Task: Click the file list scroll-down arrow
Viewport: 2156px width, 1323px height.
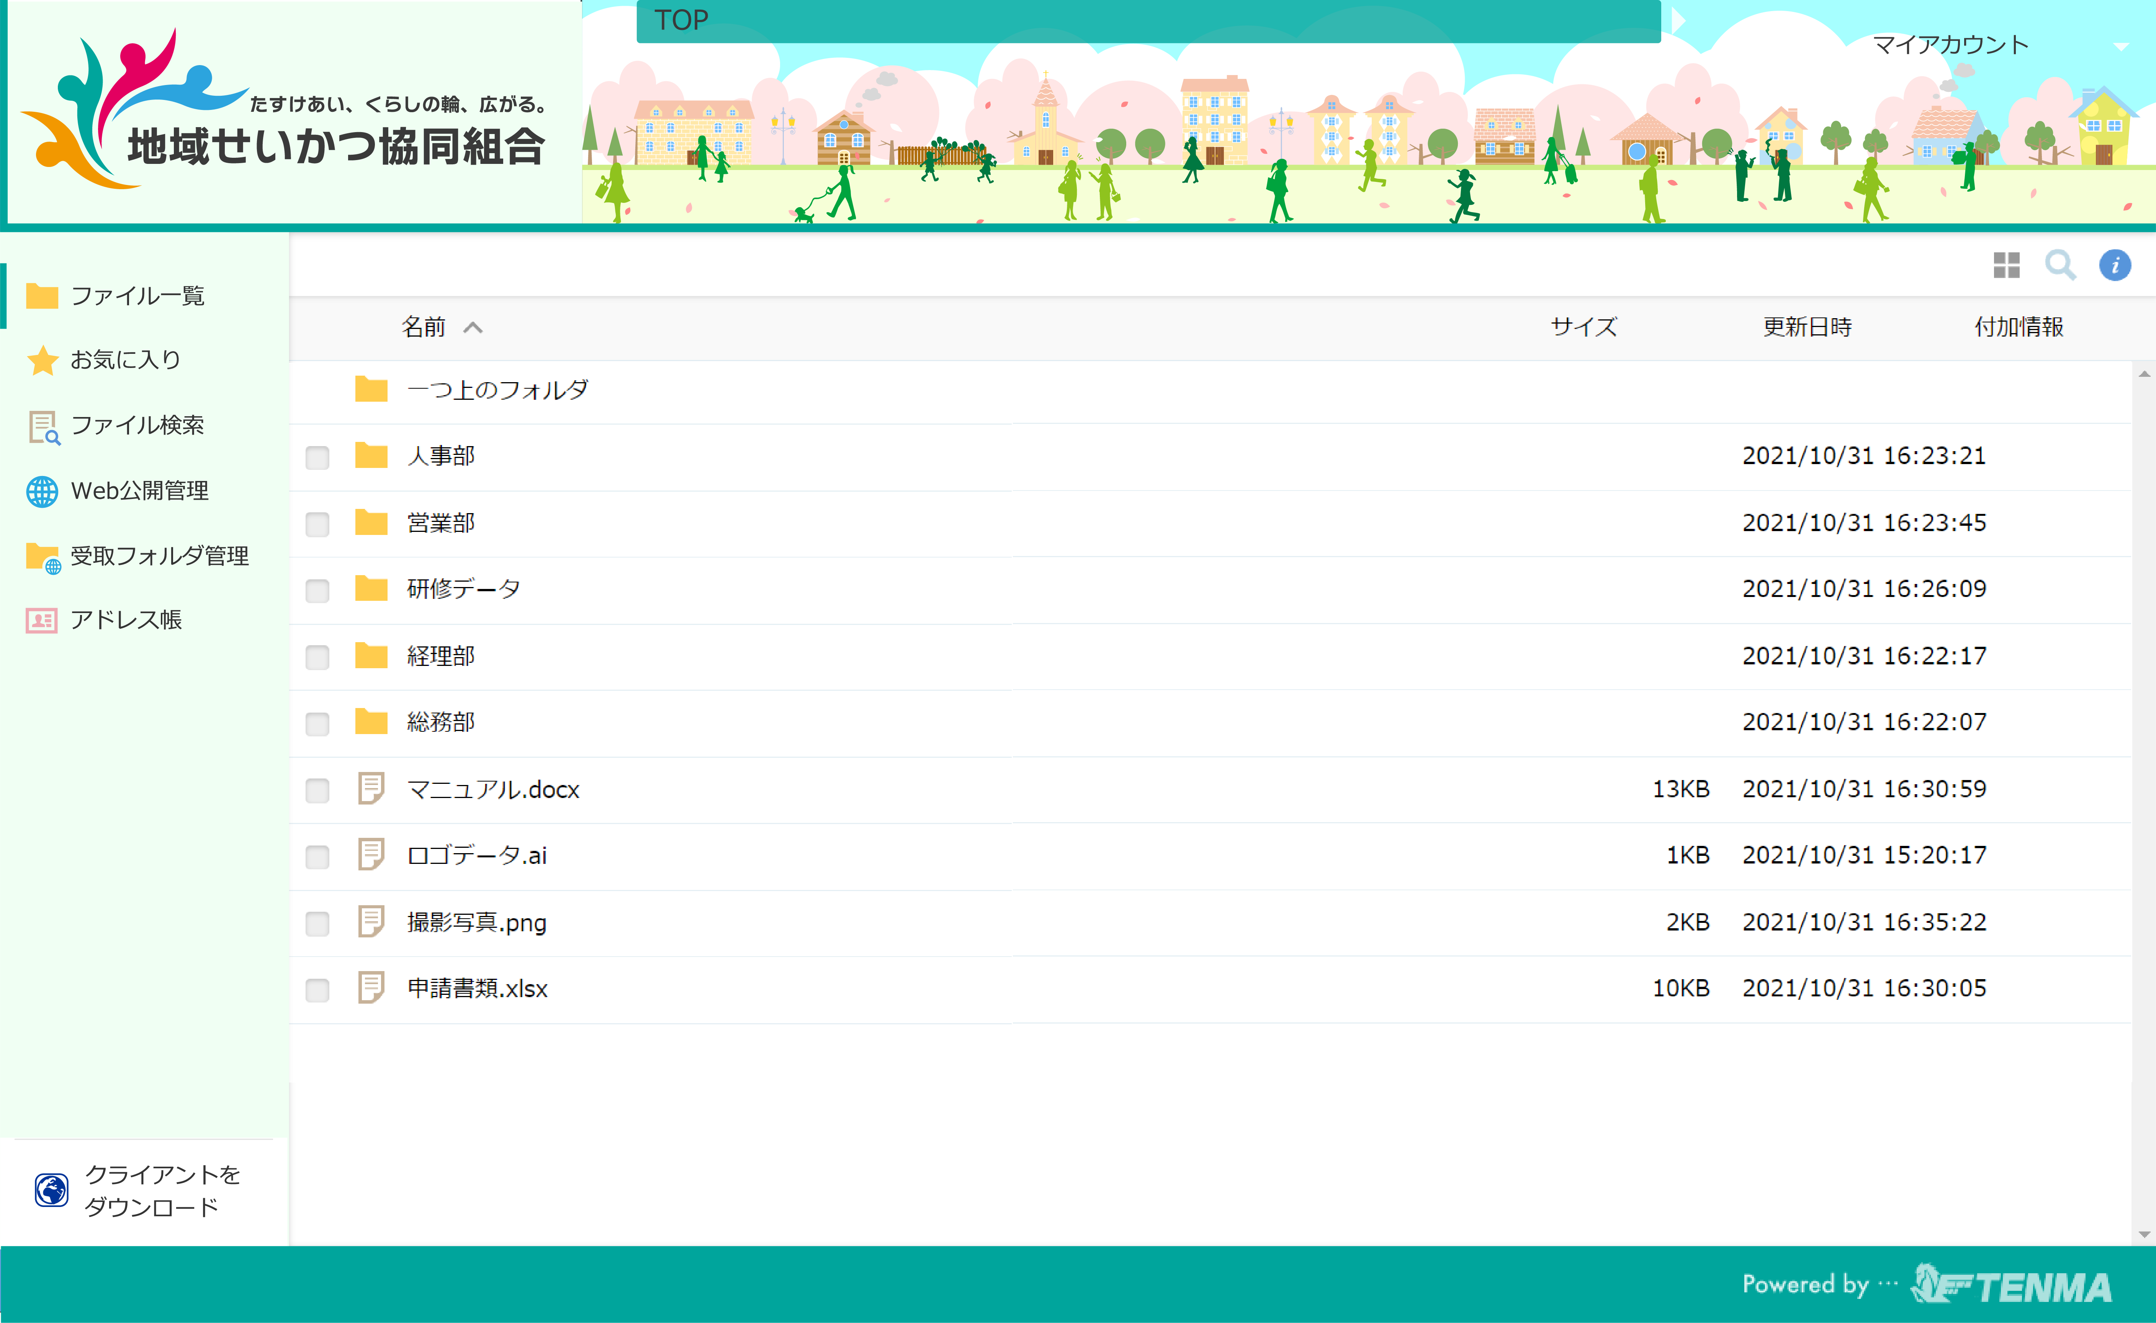Action: pos(2144,1235)
